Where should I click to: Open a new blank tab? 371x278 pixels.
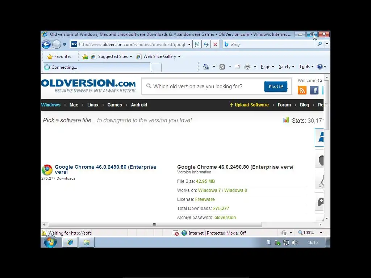pyautogui.click(x=156, y=68)
